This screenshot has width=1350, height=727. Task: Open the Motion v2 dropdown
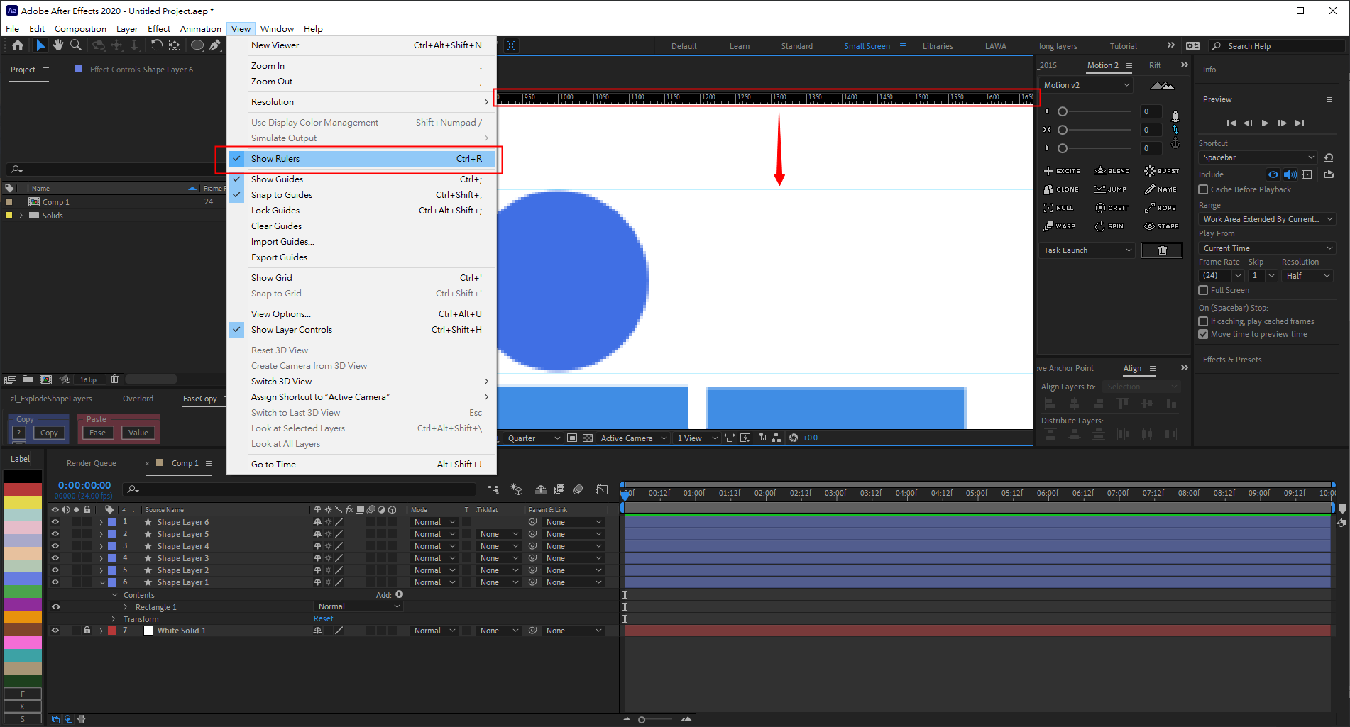point(1086,85)
